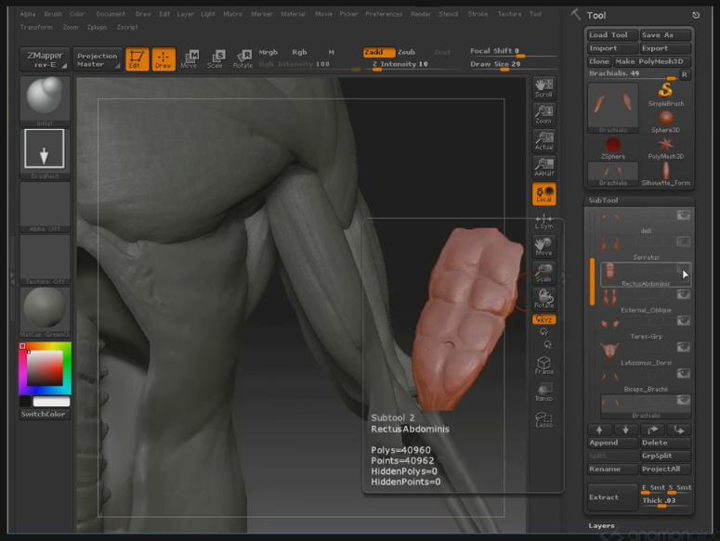
Task: Toggle visibility eye of External_Oblique subtool
Action: point(683,294)
